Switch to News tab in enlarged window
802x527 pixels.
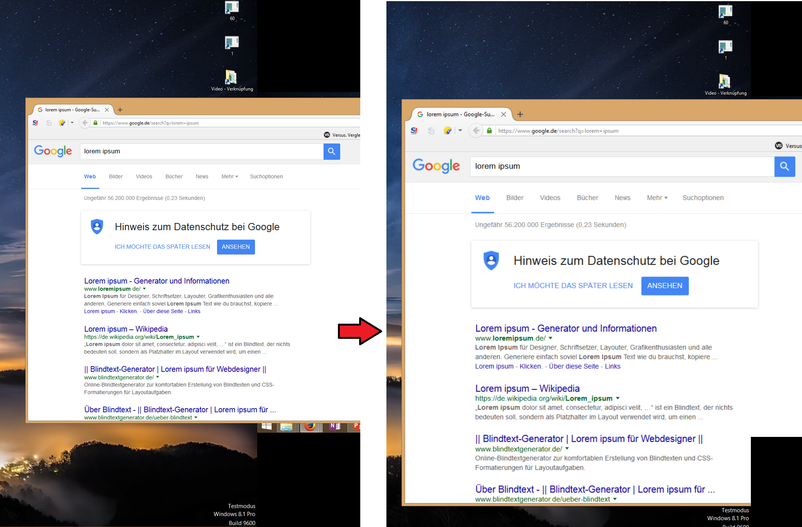coord(622,198)
